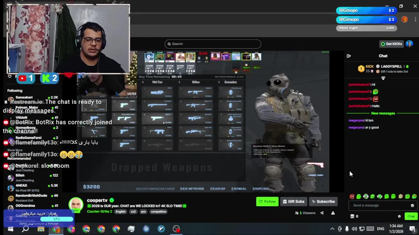This screenshot has height=235, width=419.
Task: Open the touch keyboard tray icon
Action: pyautogui.click(x=370, y=229)
